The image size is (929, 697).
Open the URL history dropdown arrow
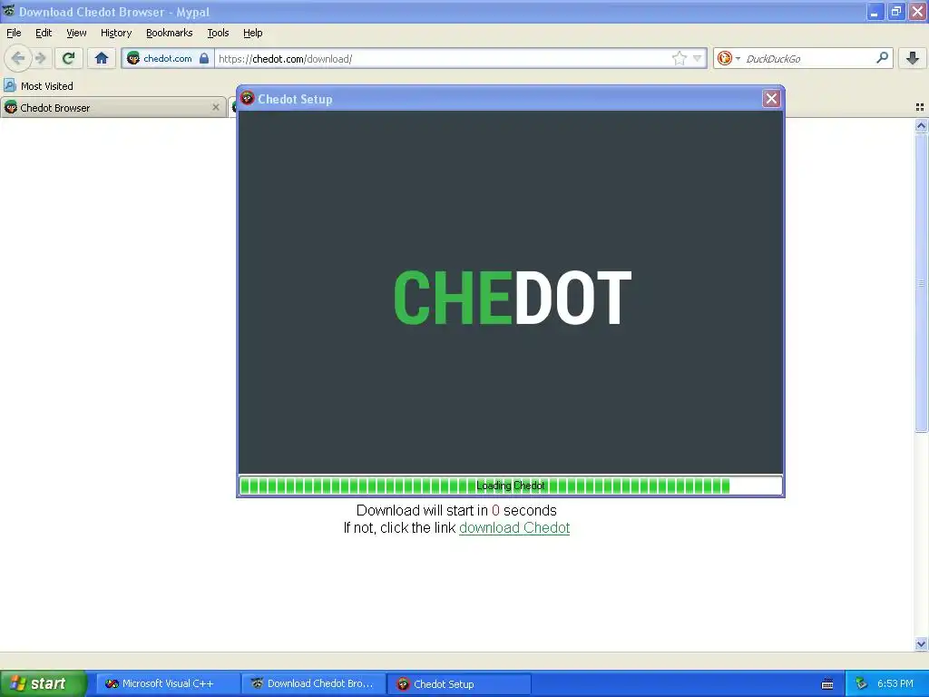pyautogui.click(x=698, y=58)
